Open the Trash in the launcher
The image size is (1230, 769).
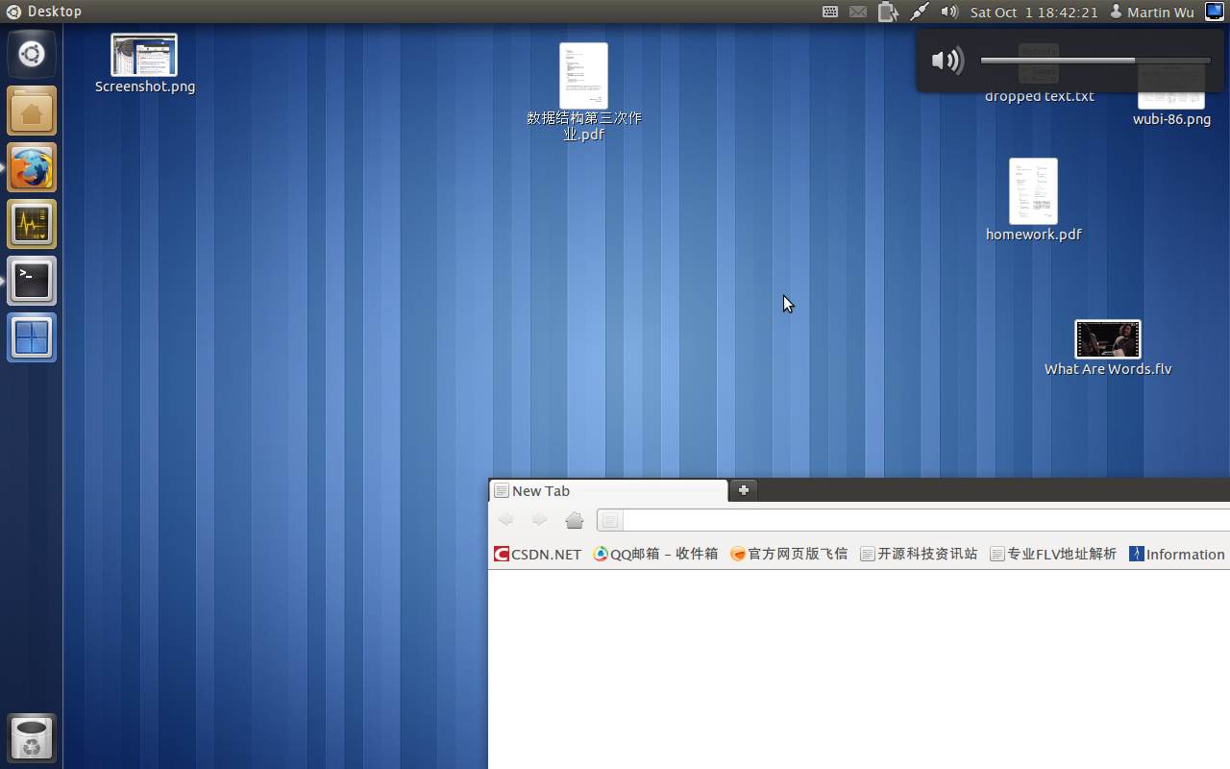tap(32, 738)
